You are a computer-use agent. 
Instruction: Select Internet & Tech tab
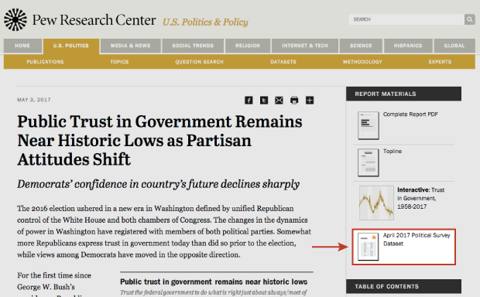(305, 46)
